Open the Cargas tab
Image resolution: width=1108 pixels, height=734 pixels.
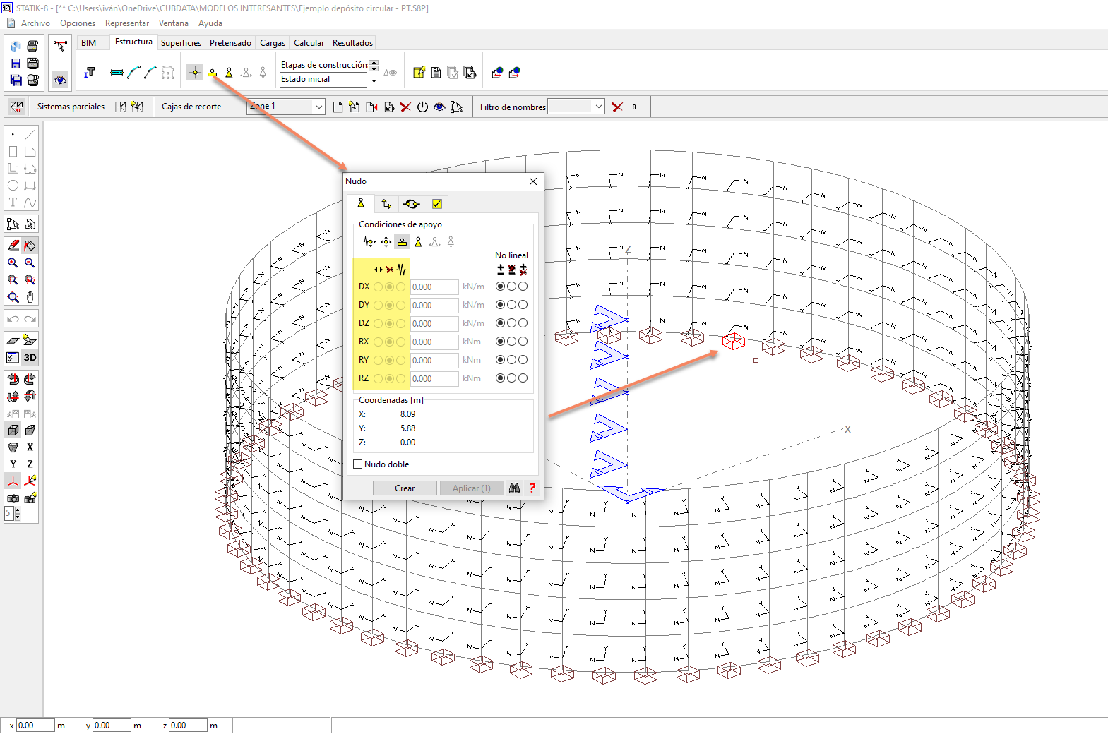[273, 43]
